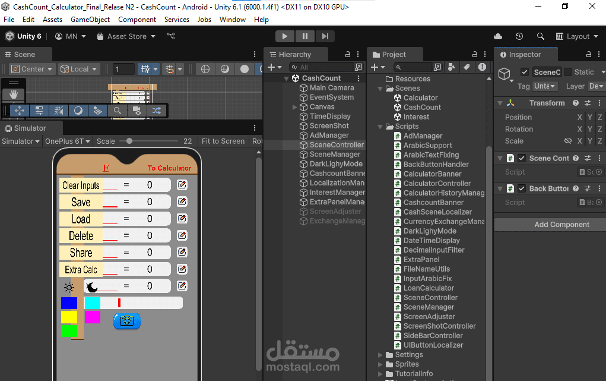
Task: Click the shuffle arrows overlay icon
Action: coord(157,111)
